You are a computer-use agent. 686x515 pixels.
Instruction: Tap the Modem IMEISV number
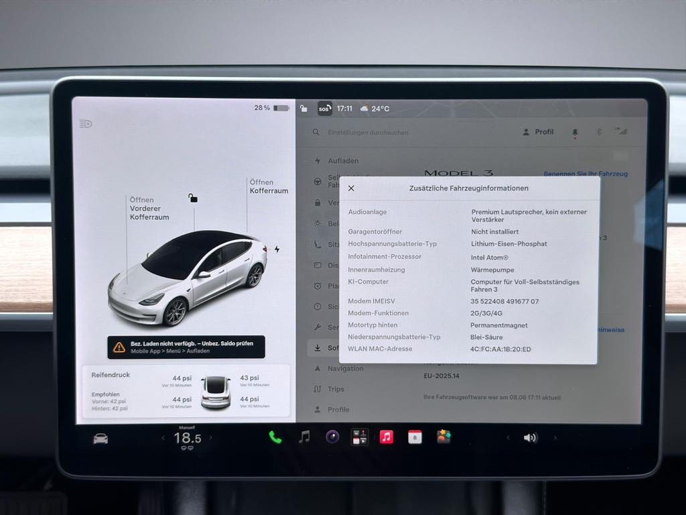coord(504,301)
